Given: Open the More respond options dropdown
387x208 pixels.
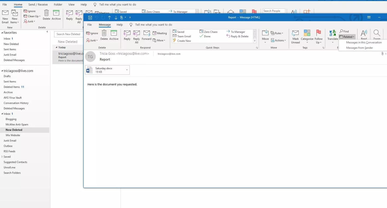Looking at the screenshot, I should pyautogui.click(x=159, y=40).
